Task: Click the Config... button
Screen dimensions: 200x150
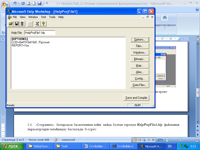Action: 140,78
